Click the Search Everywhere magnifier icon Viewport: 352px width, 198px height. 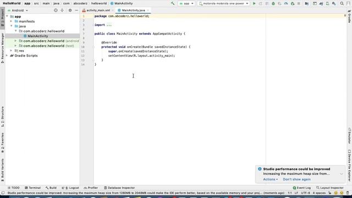pyautogui.click(x=342, y=3)
